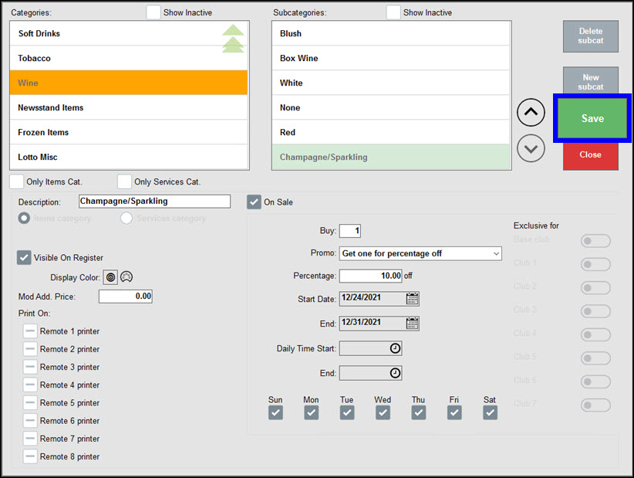Toggle the Fri day checkbox
The image size is (634, 478).
pyautogui.click(x=454, y=412)
